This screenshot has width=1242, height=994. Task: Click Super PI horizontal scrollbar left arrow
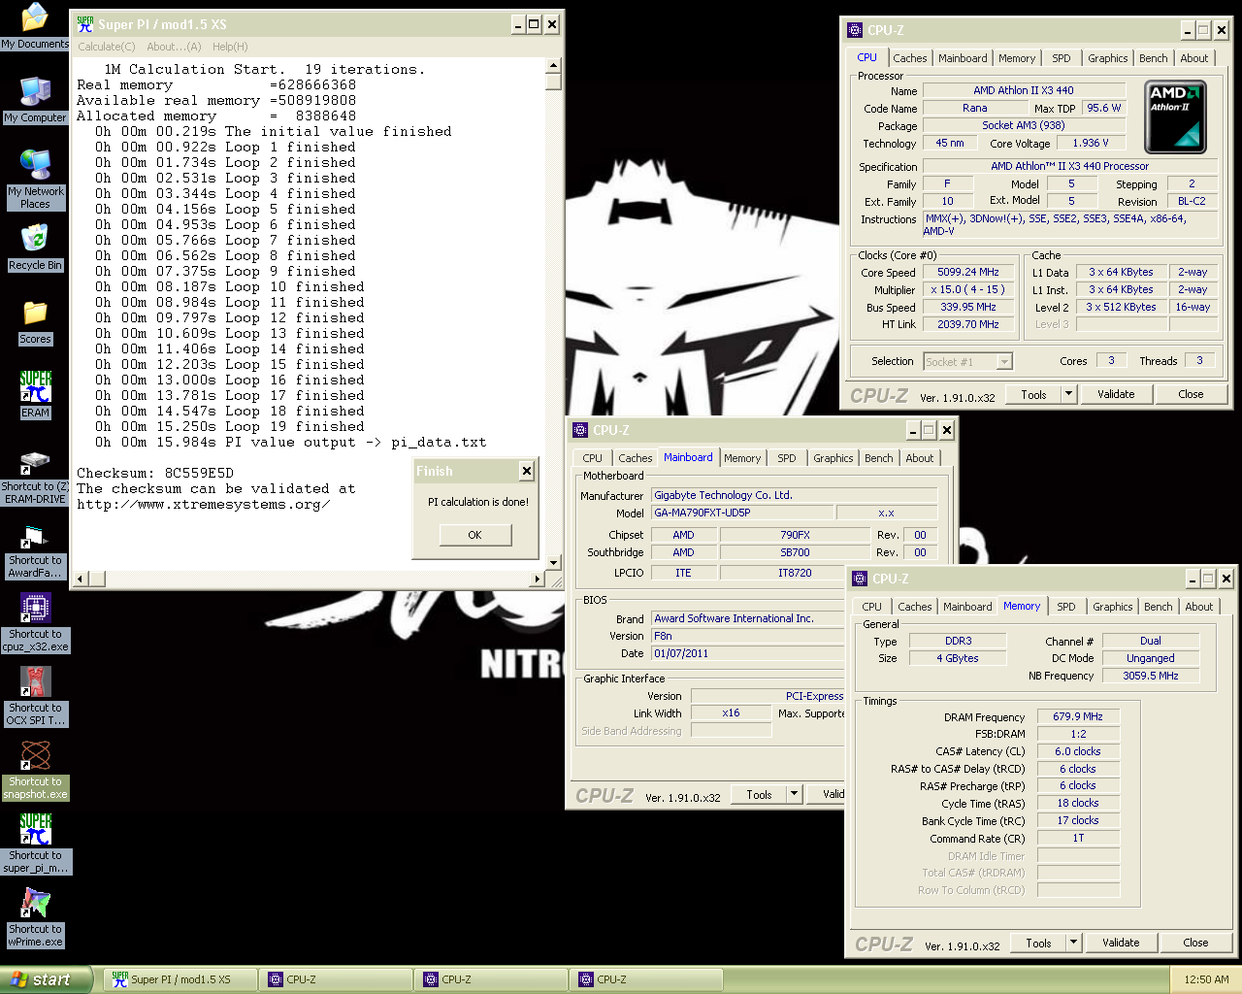pos(82,579)
